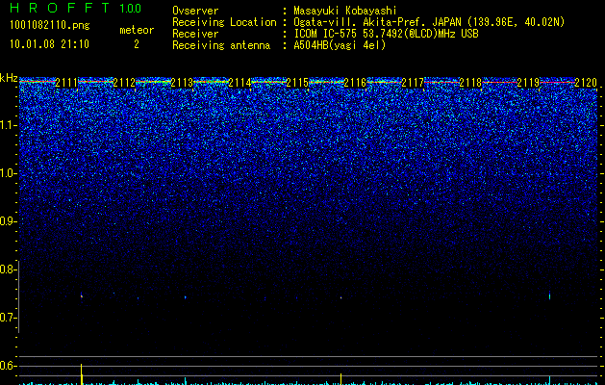Click the 1.1 frequency axis label
This screenshot has height=385, width=605.
point(8,125)
